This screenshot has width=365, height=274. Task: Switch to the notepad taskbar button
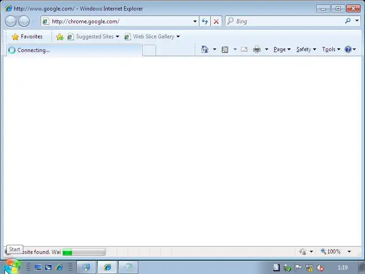coord(128,267)
